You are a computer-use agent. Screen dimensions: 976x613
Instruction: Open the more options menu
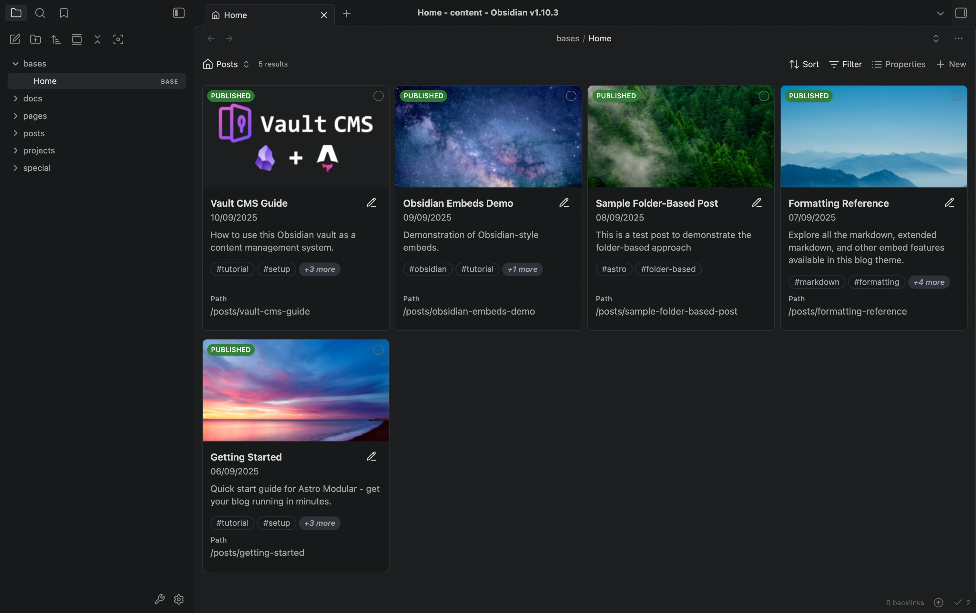pos(959,38)
